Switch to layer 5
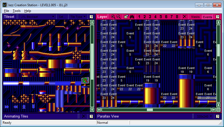This screenshot has width=224, height=127. (x=161, y=17)
